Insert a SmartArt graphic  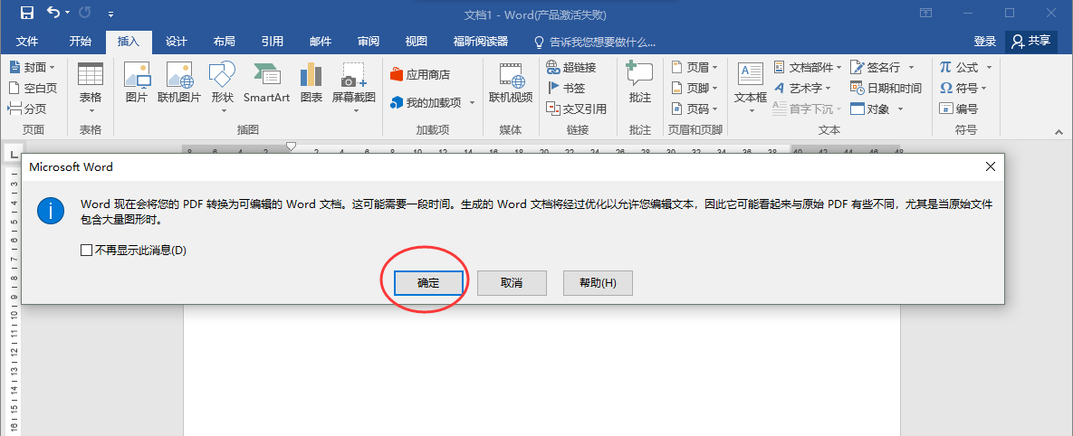coord(267,83)
